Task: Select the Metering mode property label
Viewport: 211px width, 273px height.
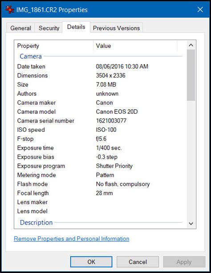Action: click(37, 175)
